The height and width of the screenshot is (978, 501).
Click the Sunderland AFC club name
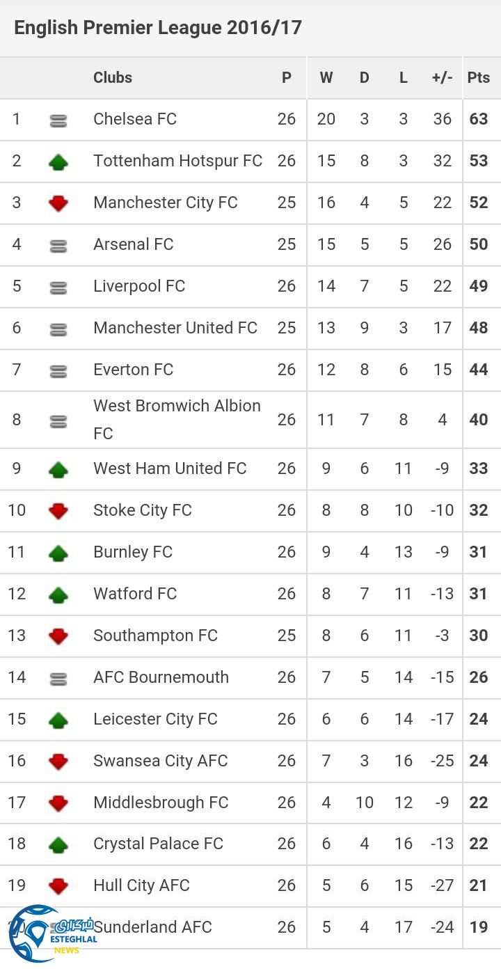click(x=153, y=927)
